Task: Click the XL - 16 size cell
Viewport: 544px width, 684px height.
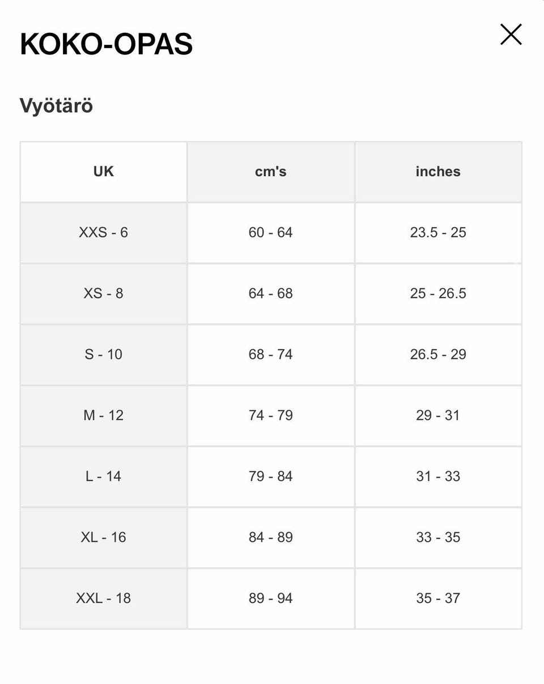Action: (x=103, y=537)
